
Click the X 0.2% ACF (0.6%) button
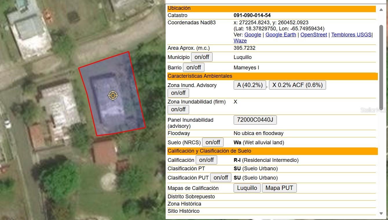(297, 85)
